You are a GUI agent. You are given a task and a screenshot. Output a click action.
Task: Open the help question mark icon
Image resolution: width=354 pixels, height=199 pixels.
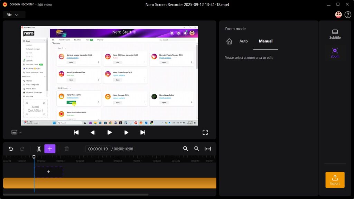(348, 15)
